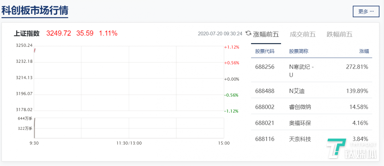This screenshot has height=166, width=384.
Task: Select 天奈科技 in the gainers list
Action: (x=300, y=139)
